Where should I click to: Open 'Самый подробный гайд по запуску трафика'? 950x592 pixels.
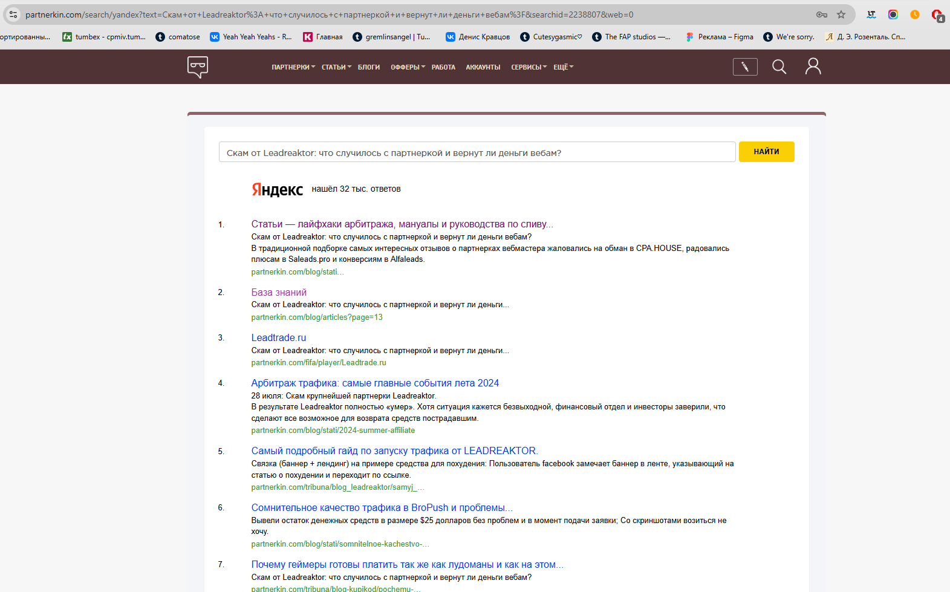[x=394, y=451]
